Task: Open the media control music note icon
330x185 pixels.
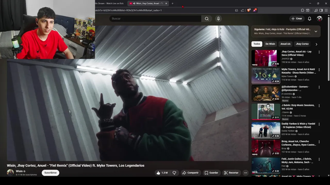Action: [316, 10]
